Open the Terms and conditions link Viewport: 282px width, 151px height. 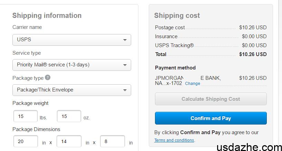(x=174, y=140)
